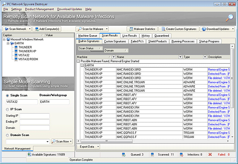Collapse the EARTH tree node
This screenshot has height=164, width=238.
[9, 44]
